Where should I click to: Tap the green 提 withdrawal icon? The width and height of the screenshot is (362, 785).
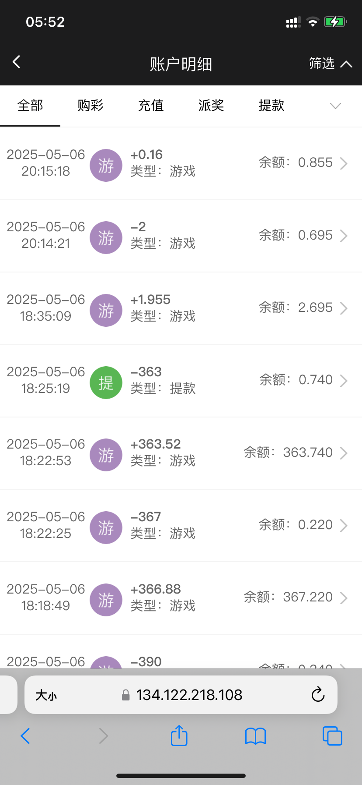(x=106, y=382)
